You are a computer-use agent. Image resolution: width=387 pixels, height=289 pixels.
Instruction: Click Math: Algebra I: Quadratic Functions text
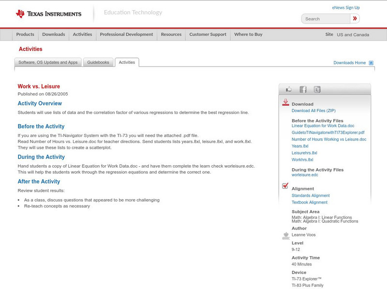coord(325,221)
